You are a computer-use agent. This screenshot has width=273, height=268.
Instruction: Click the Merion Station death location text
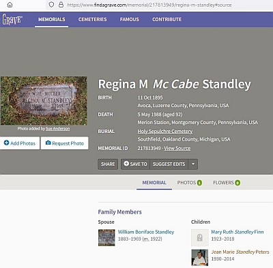click(197, 123)
